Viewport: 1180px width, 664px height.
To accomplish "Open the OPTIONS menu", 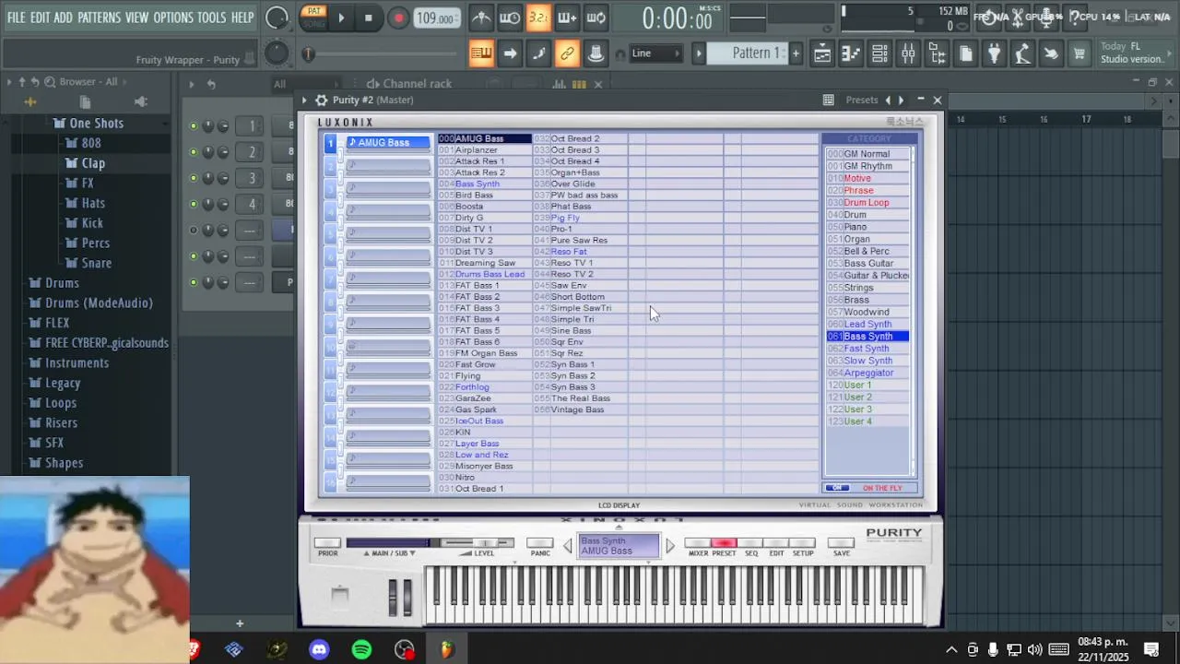I will [x=173, y=18].
